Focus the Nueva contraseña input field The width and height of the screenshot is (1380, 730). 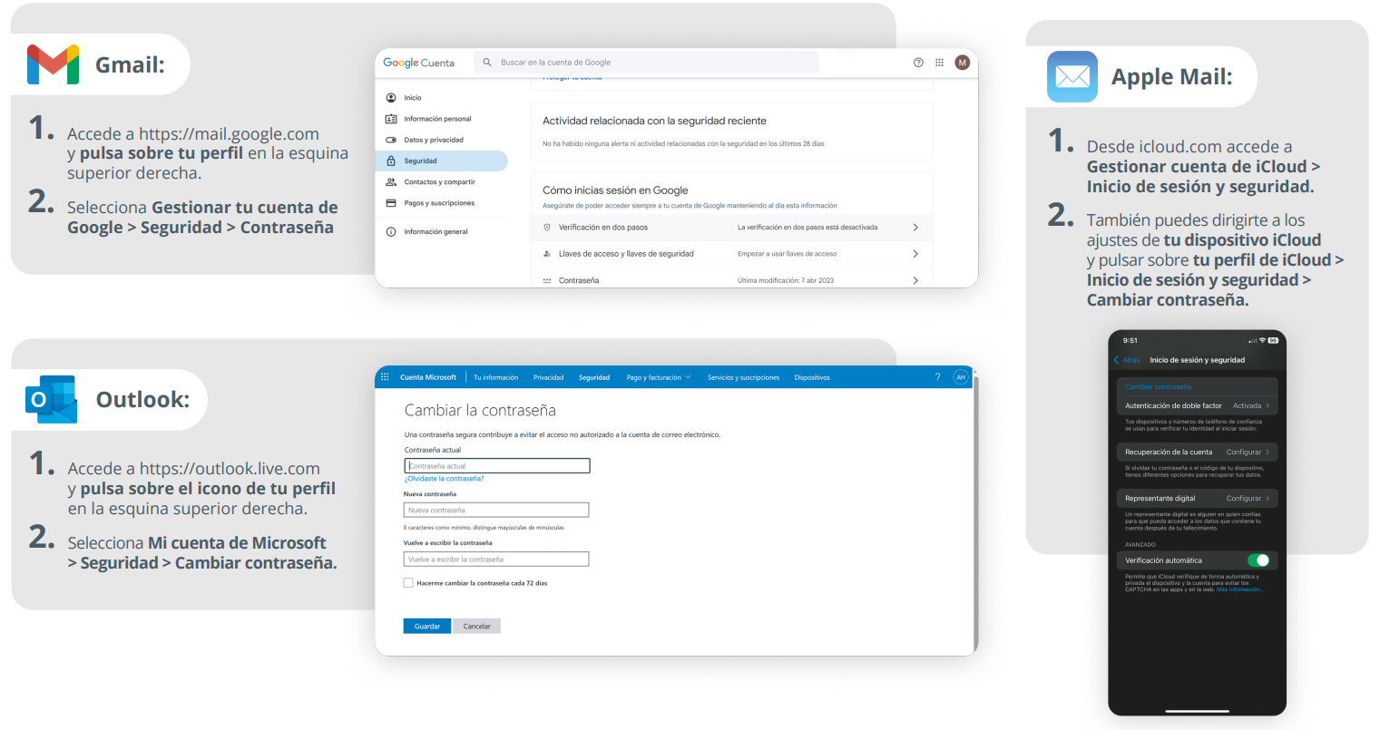pos(496,510)
